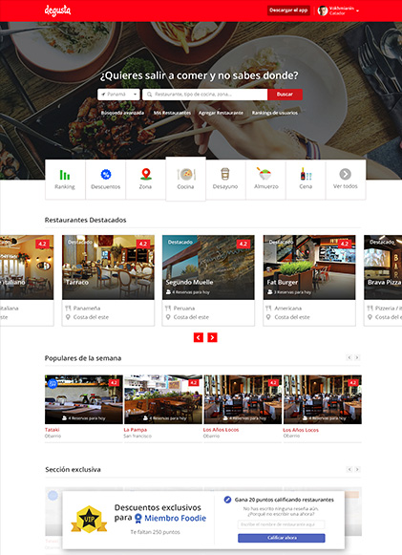The image size is (402, 555).
Task: Open the Ranking category icon
Action: point(65,175)
